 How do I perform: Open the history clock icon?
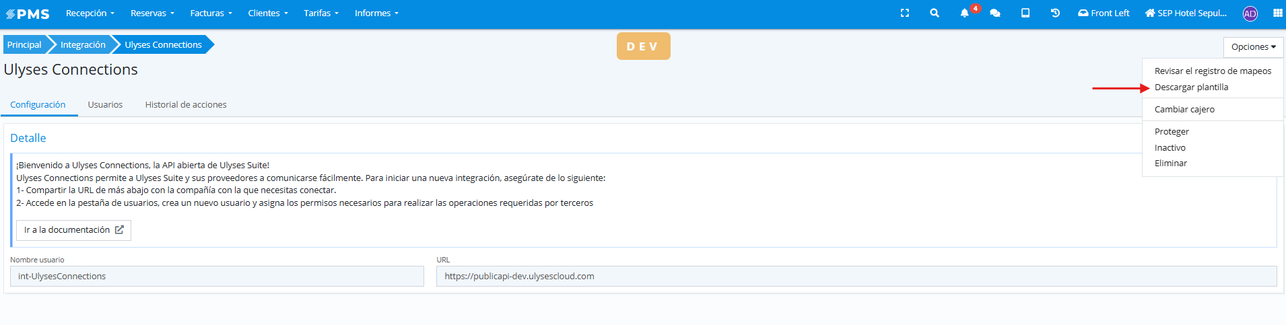(x=1055, y=13)
